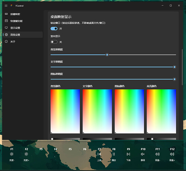
Task: Click the F11 volume down icon
Action: click(x=157, y=154)
